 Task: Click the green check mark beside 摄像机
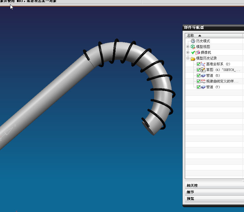(193, 52)
